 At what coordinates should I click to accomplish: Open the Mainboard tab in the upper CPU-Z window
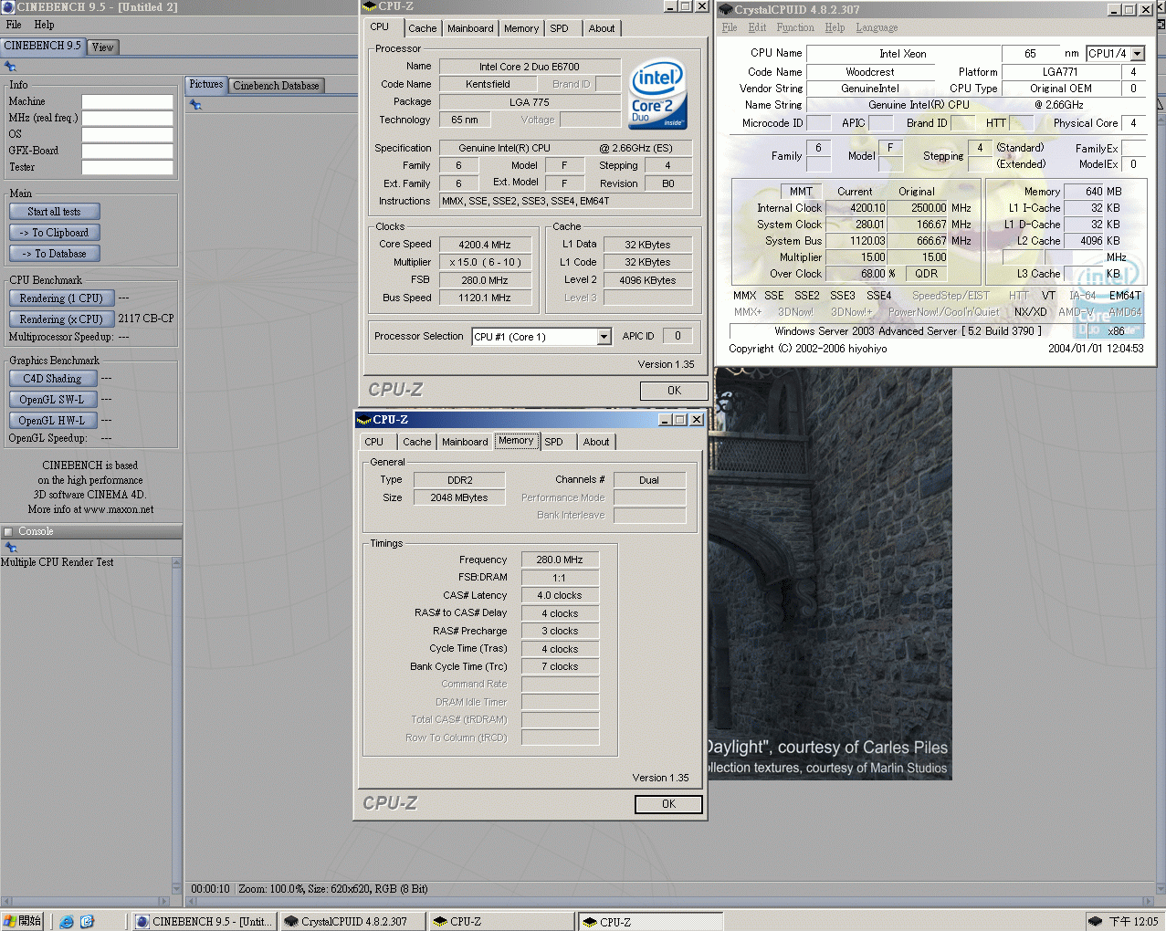pos(470,28)
